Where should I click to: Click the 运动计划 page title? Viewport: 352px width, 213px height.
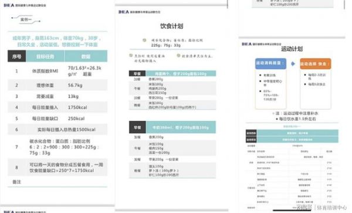coord(292,49)
